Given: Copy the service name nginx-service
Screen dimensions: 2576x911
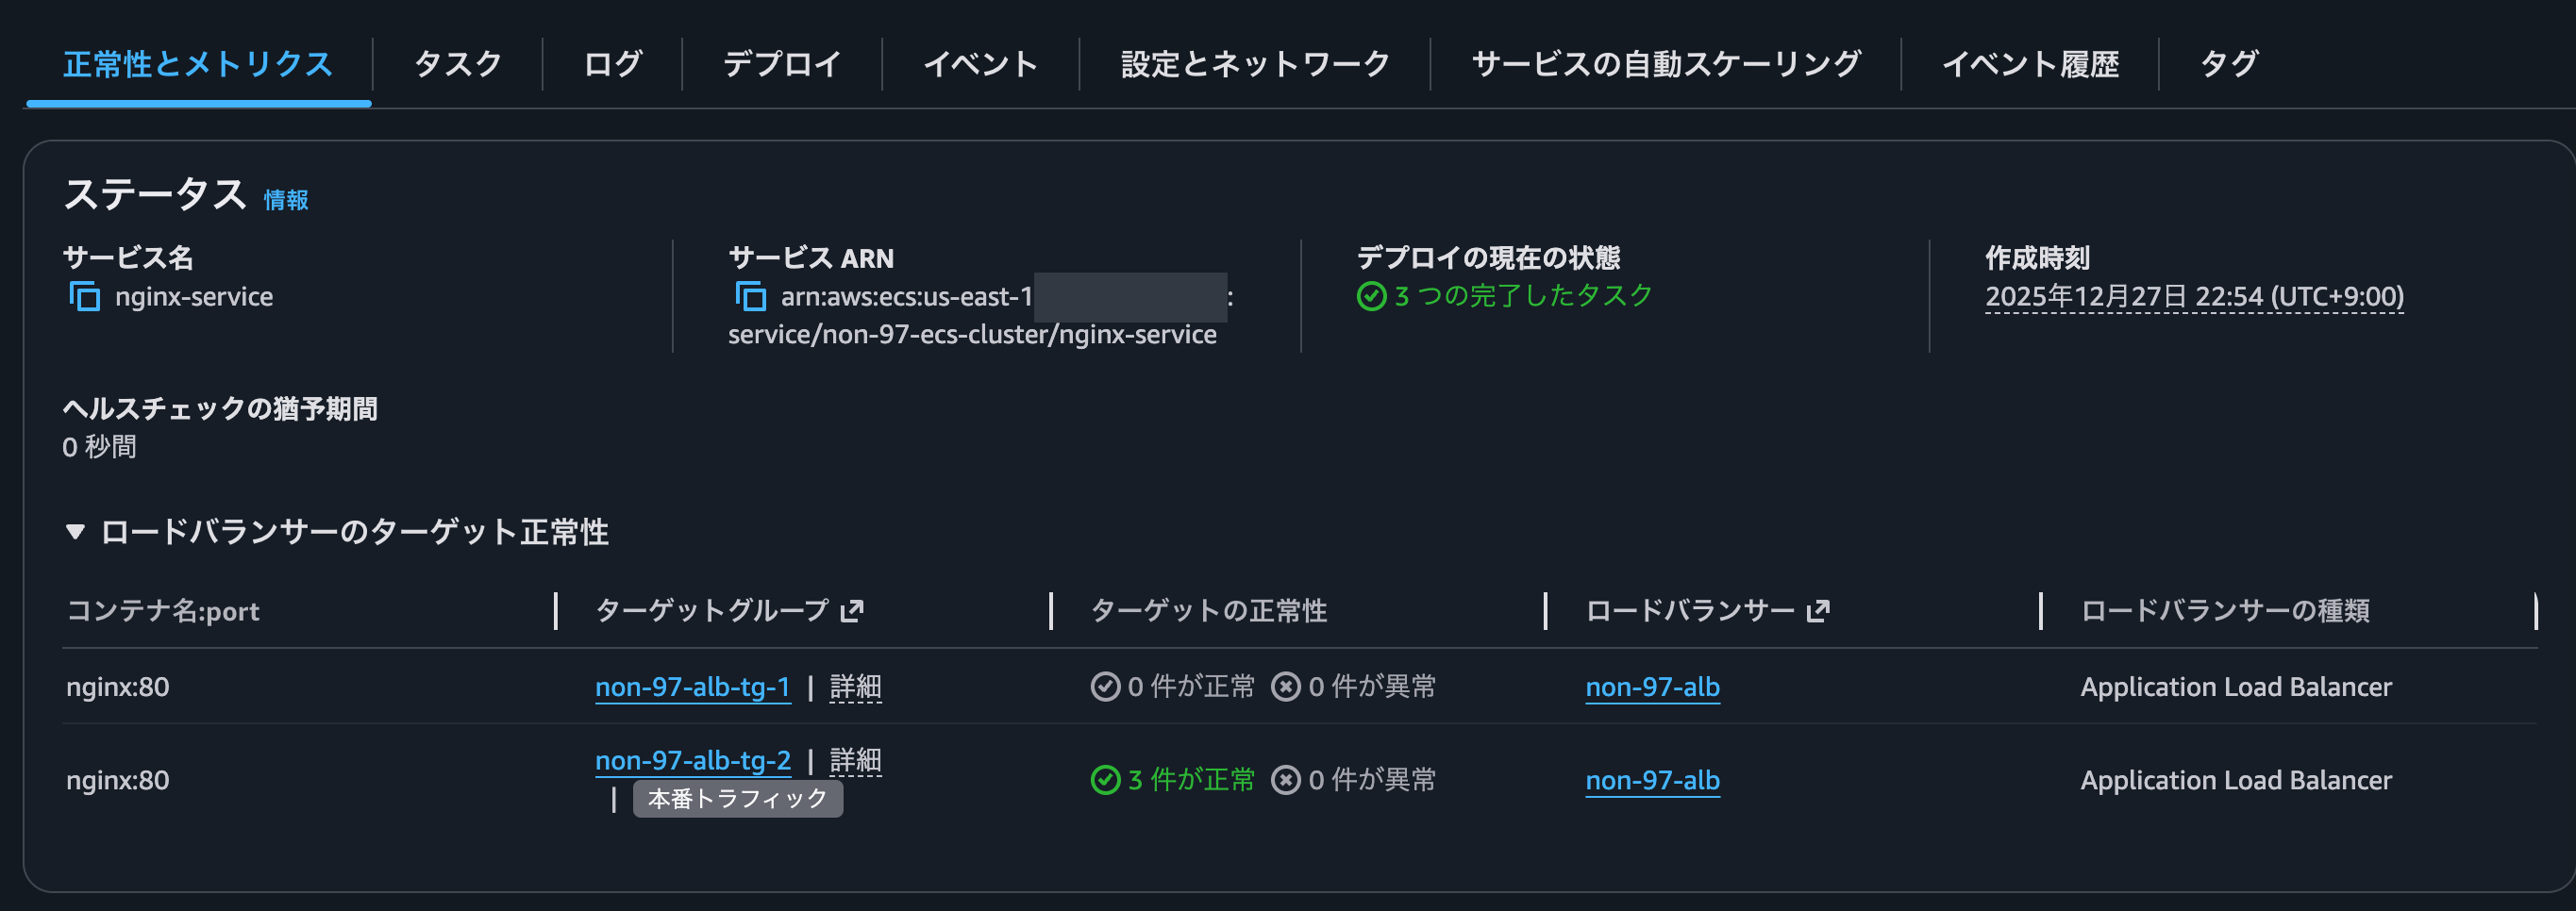Looking at the screenshot, I should [x=84, y=296].
